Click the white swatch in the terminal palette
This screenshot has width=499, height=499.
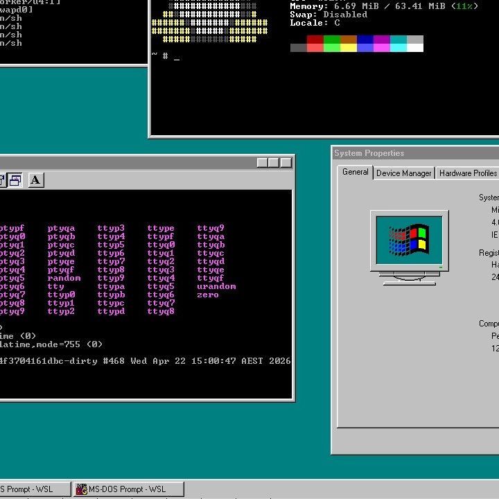click(x=415, y=48)
